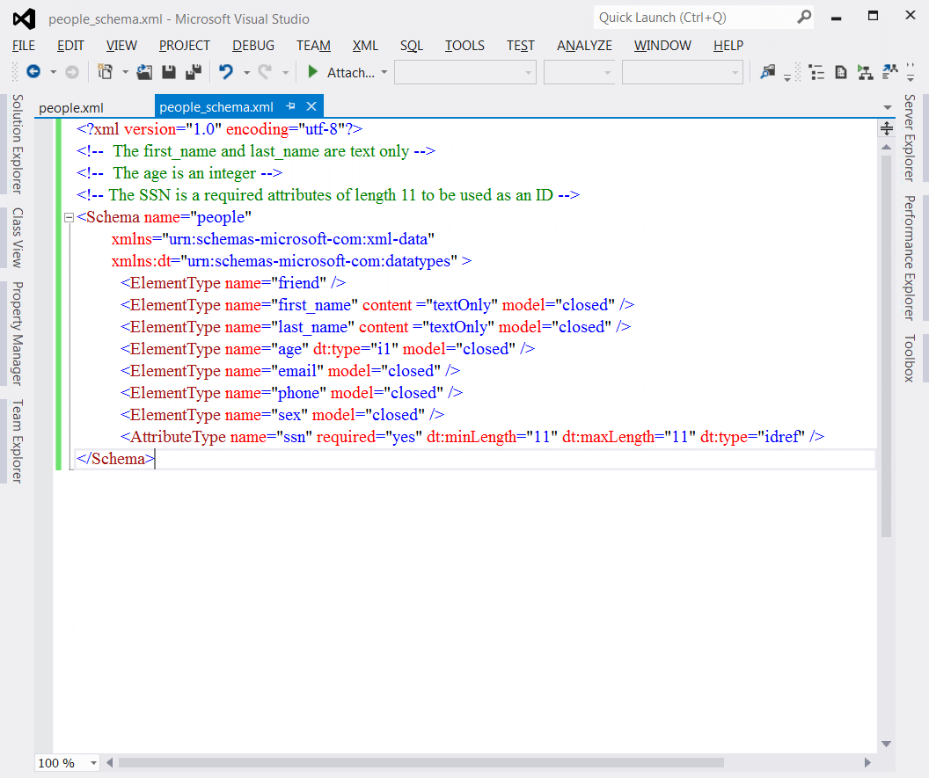Click the vertical scrollbar down arrow
Screen dimensions: 929x778
pos(887,744)
